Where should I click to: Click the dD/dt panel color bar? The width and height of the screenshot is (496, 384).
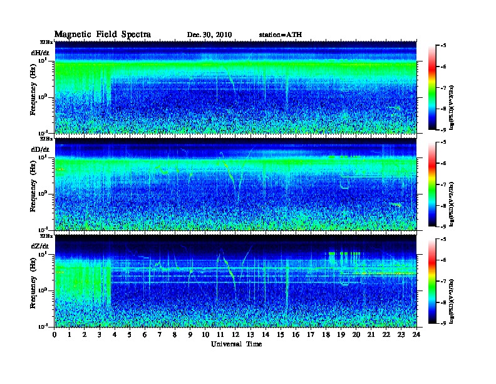(432, 184)
